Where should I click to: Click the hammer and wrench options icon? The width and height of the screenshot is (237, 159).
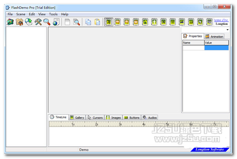tap(38, 22)
